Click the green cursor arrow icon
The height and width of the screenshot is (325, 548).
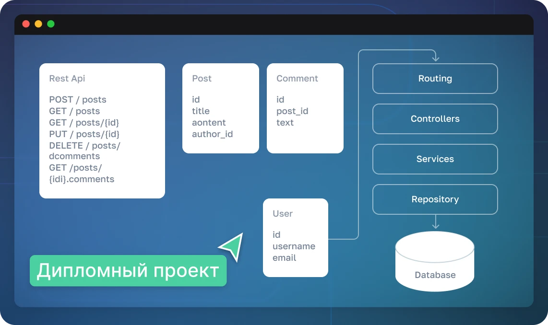point(233,246)
